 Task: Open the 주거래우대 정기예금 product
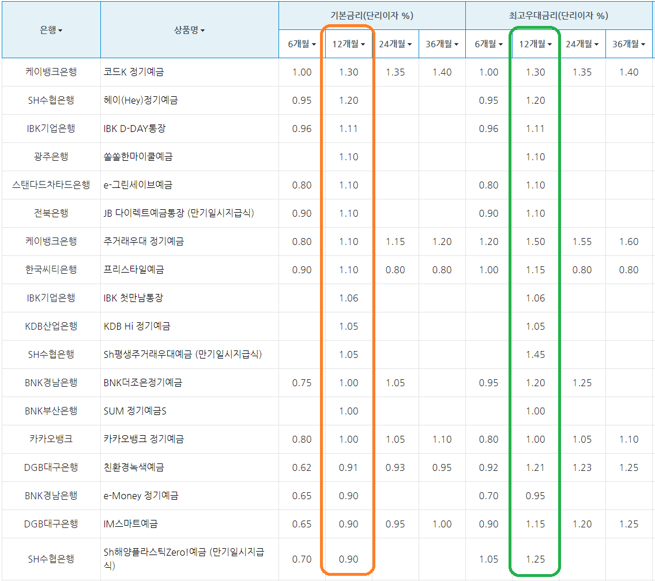(x=144, y=242)
